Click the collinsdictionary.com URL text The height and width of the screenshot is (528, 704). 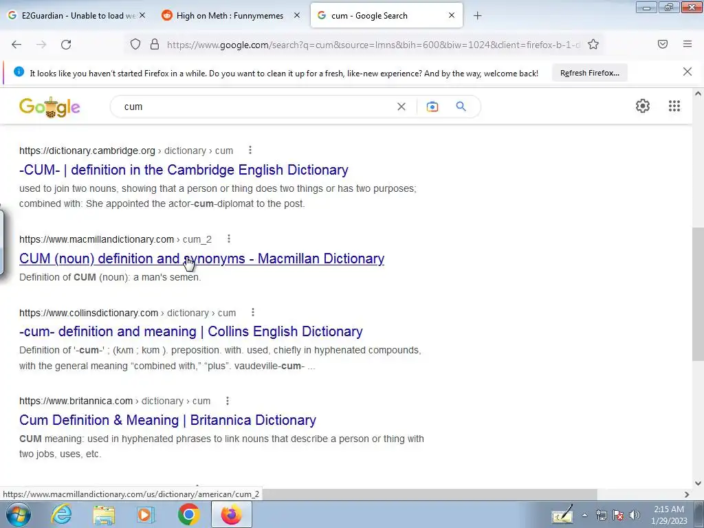pyautogui.click(x=89, y=313)
